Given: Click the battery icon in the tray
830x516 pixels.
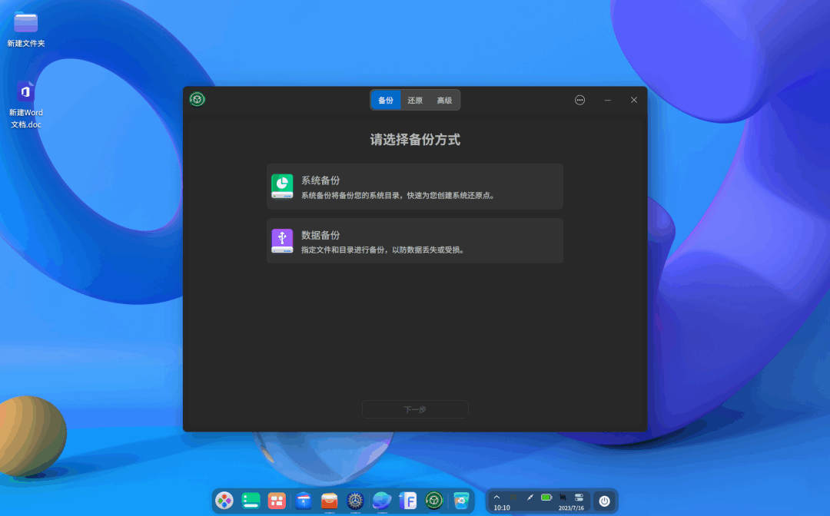Looking at the screenshot, I should tap(546, 497).
